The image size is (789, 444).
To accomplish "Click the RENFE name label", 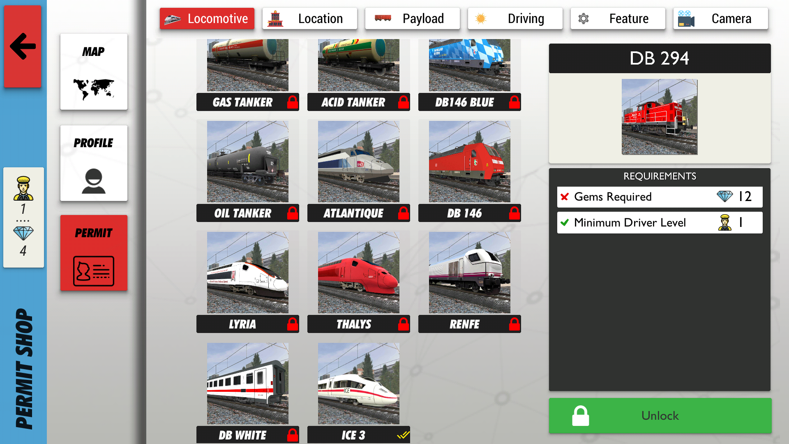I will coord(464,324).
